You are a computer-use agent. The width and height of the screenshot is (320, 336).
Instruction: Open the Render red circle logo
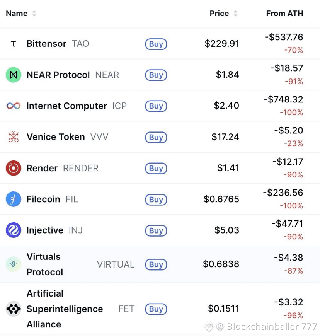coord(14,168)
